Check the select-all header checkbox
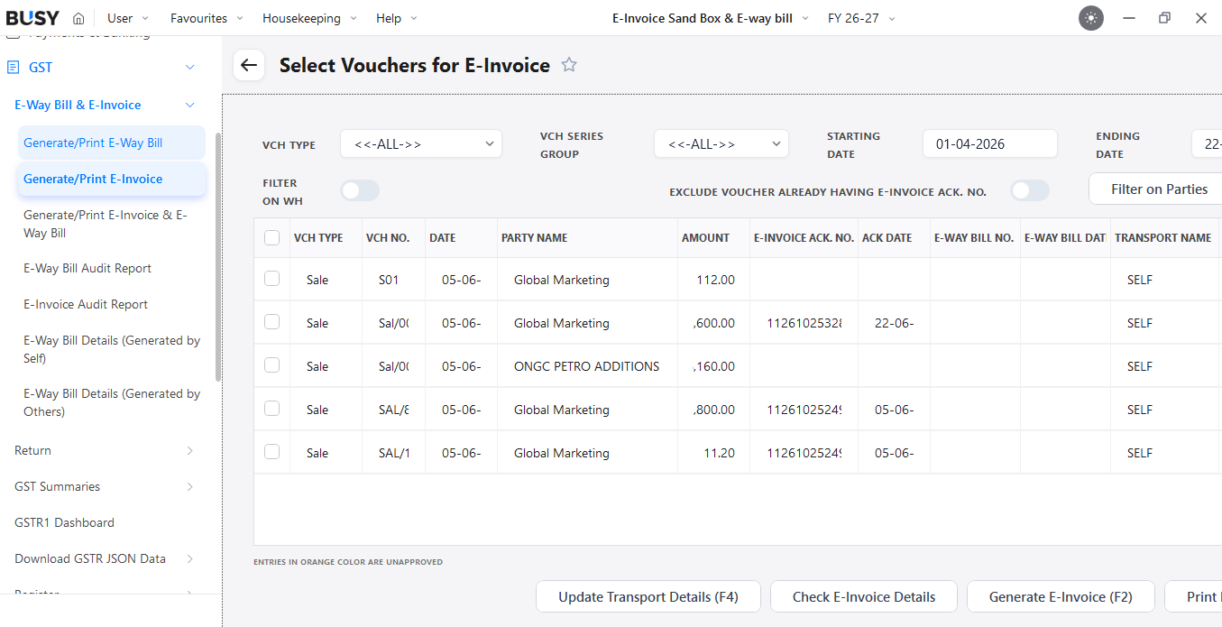 tap(271, 238)
